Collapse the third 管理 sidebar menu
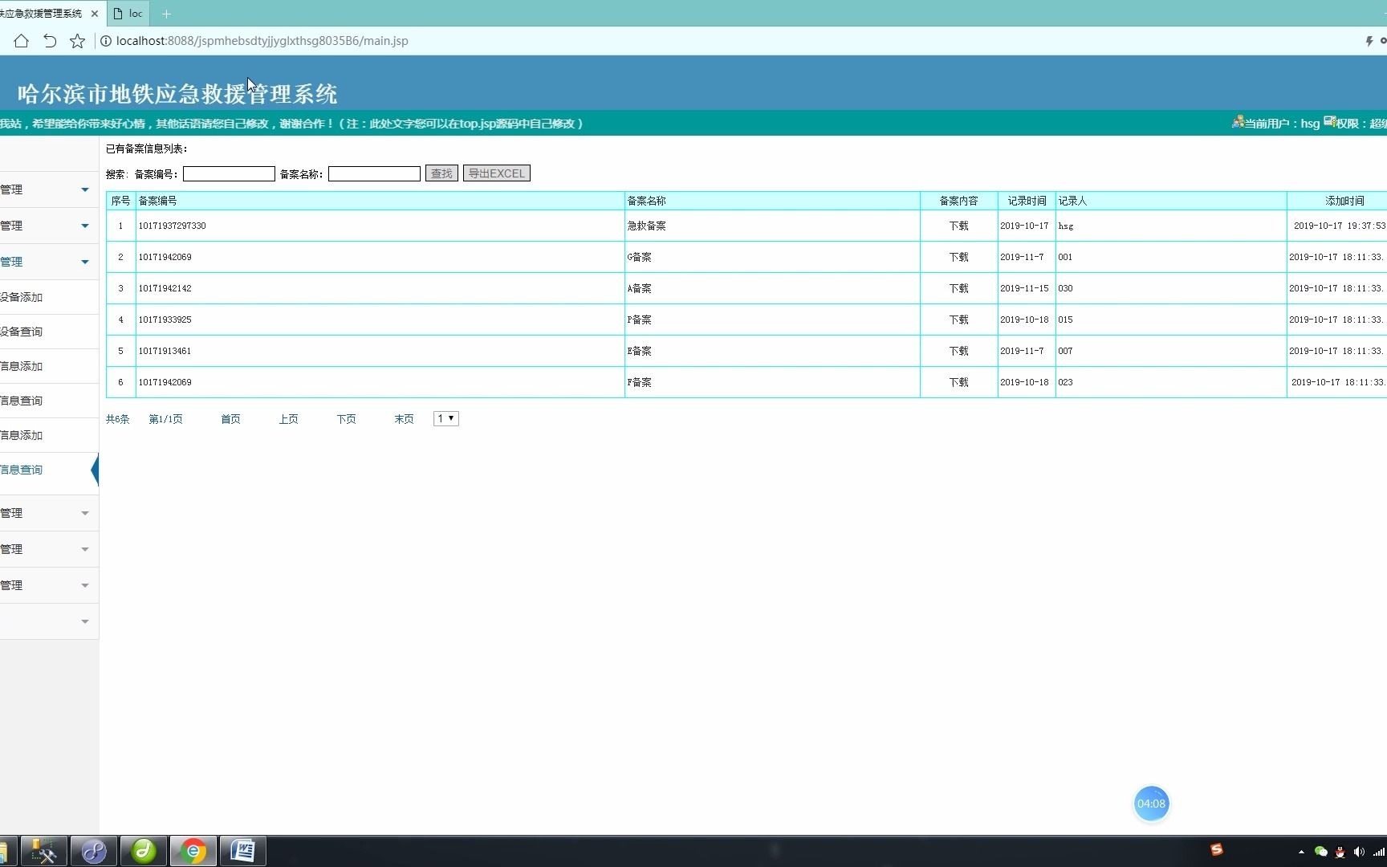The width and height of the screenshot is (1387, 867). pos(49,262)
